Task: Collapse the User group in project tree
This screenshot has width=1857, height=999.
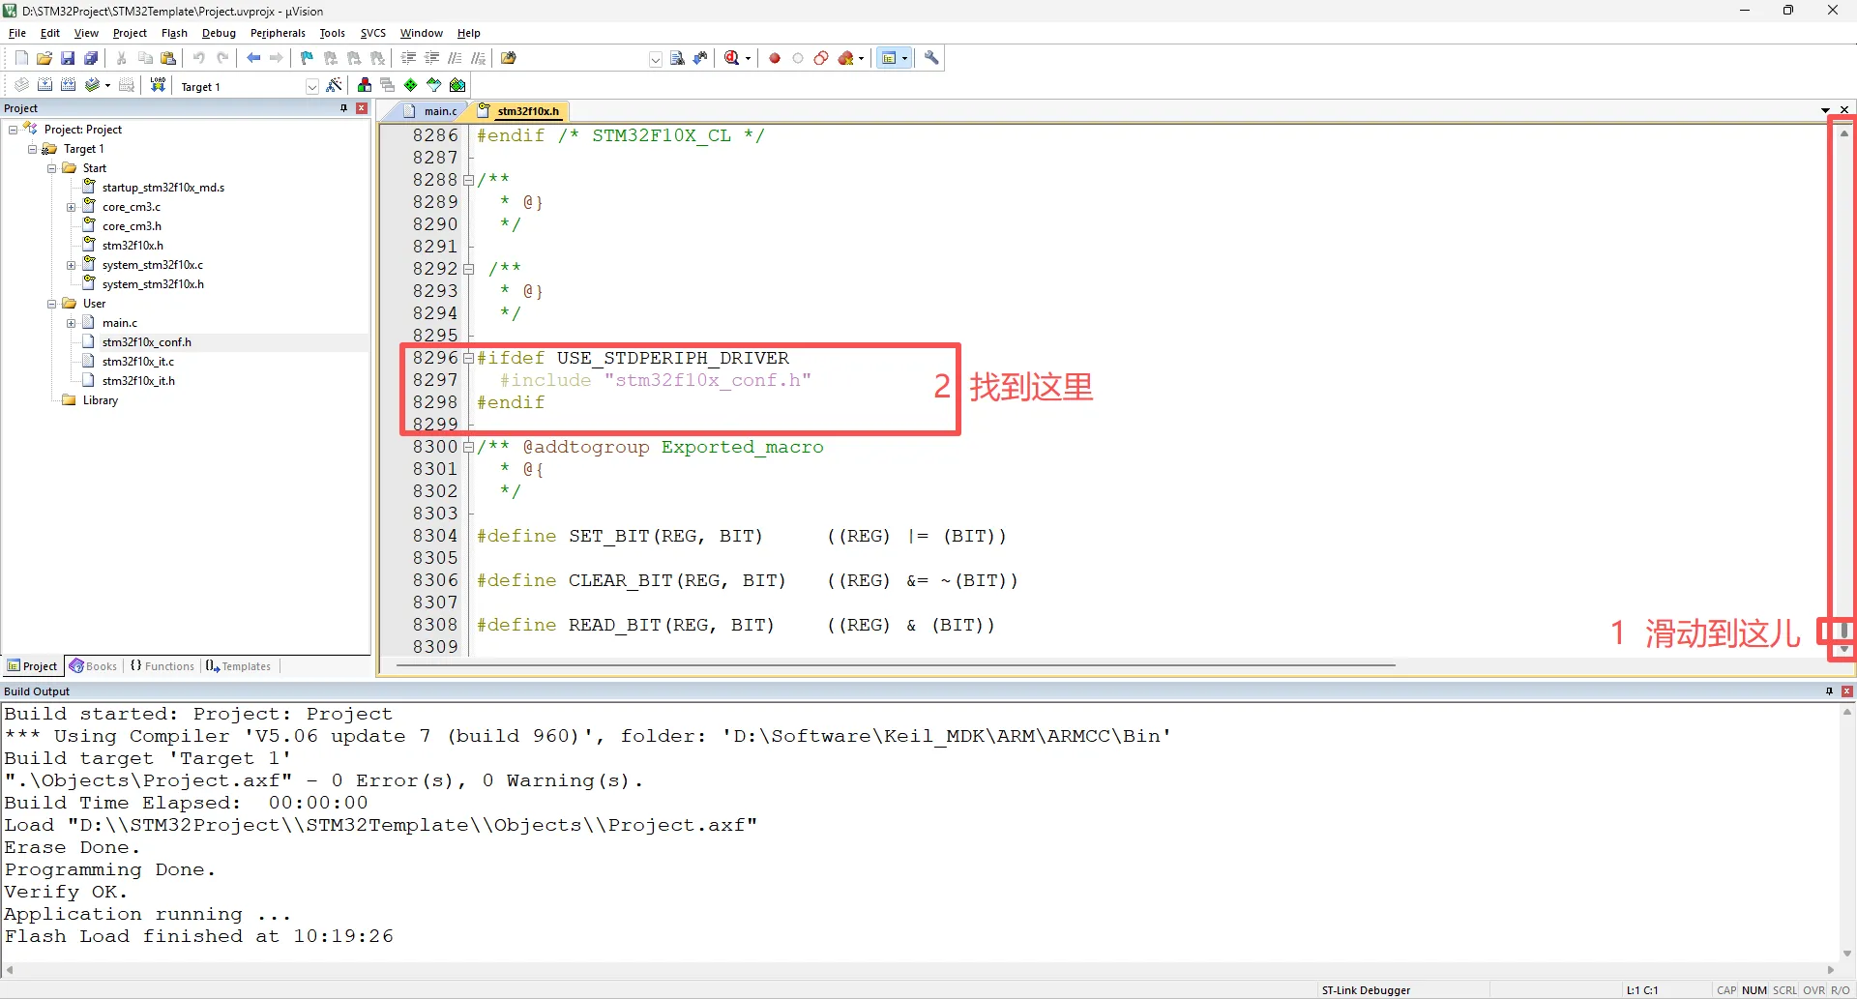Action: (x=52, y=304)
